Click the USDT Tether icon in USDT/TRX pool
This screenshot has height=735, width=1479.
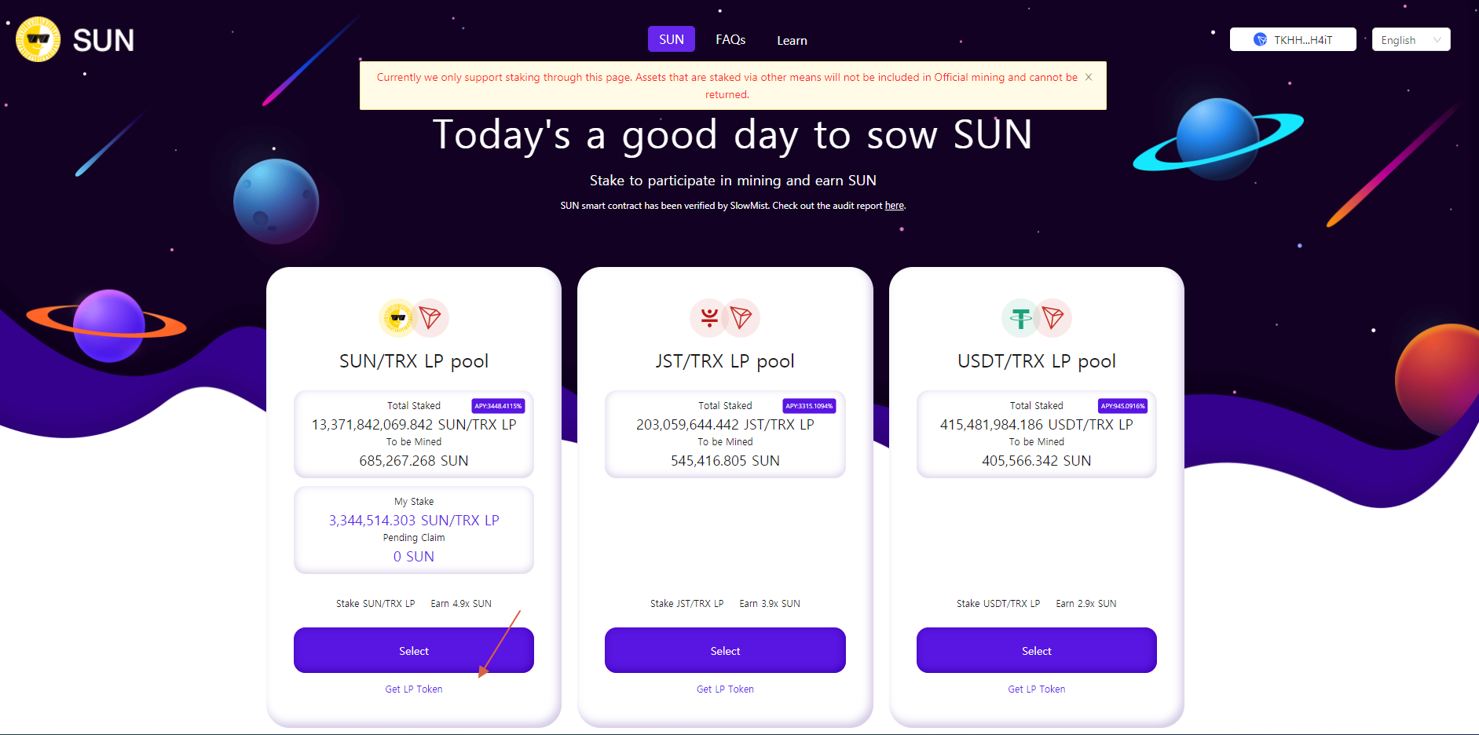click(1020, 318)
